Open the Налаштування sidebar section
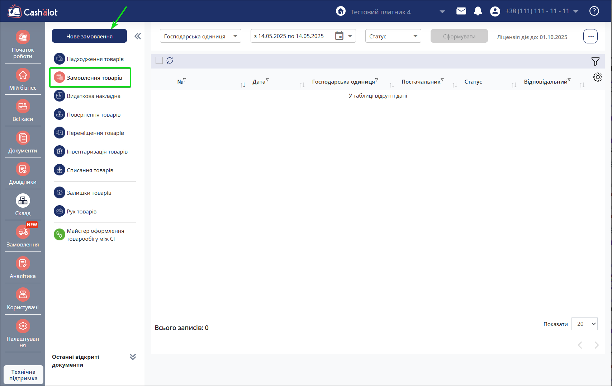612x386 pixels. click(23, 334)
